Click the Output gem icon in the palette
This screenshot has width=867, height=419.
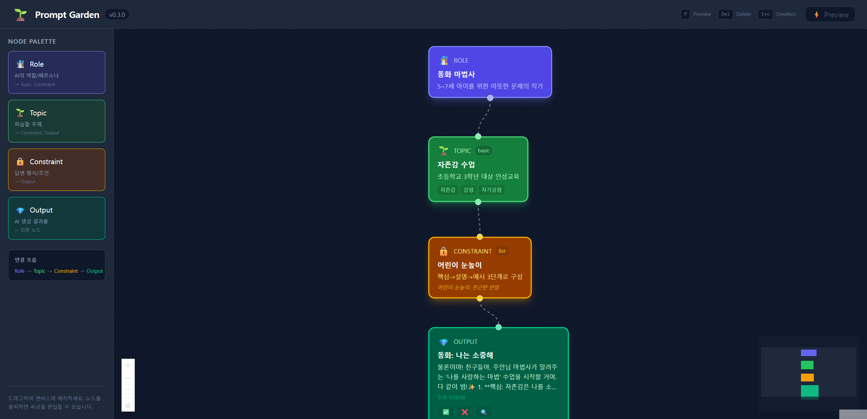coord(20,210)
